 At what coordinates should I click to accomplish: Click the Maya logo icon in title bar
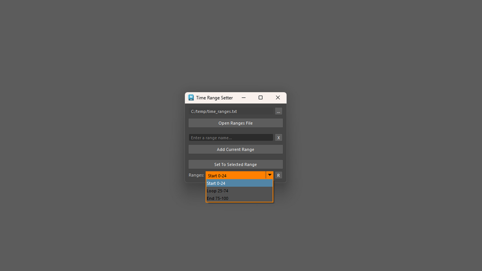click(x=191, y=97)
